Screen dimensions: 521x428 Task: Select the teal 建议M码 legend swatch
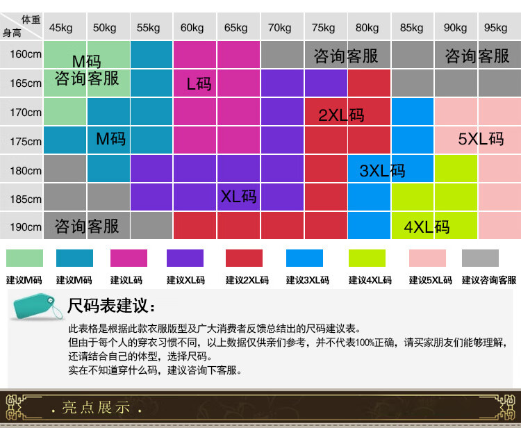coord(74,258)
